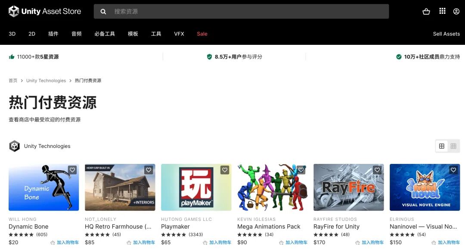Favorite Playmaker with heart icon
465x251 pixels.
pyautogui.click(x=225, y=170)
